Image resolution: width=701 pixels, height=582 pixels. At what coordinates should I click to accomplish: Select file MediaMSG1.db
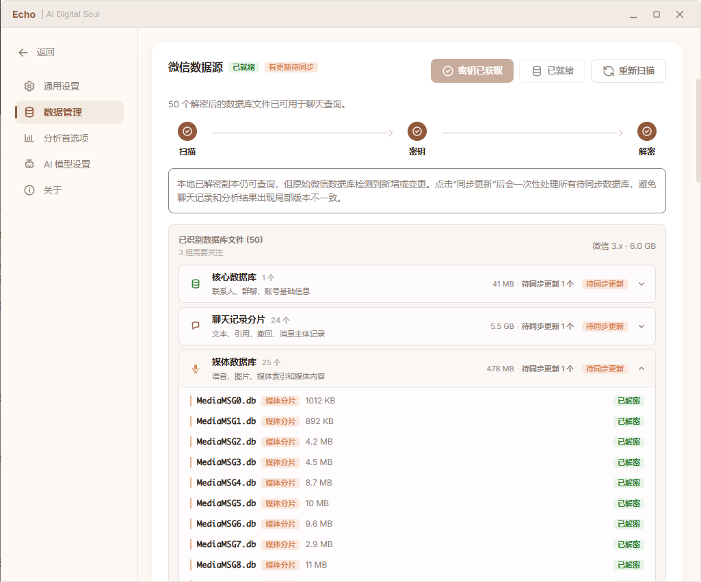[x=416, y=421]
